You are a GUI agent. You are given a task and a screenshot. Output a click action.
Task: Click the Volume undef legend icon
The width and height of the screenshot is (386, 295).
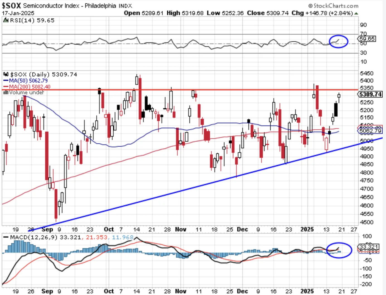6,92
